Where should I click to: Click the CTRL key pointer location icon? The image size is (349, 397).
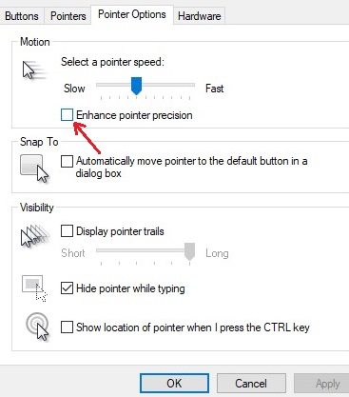[38, 327]
